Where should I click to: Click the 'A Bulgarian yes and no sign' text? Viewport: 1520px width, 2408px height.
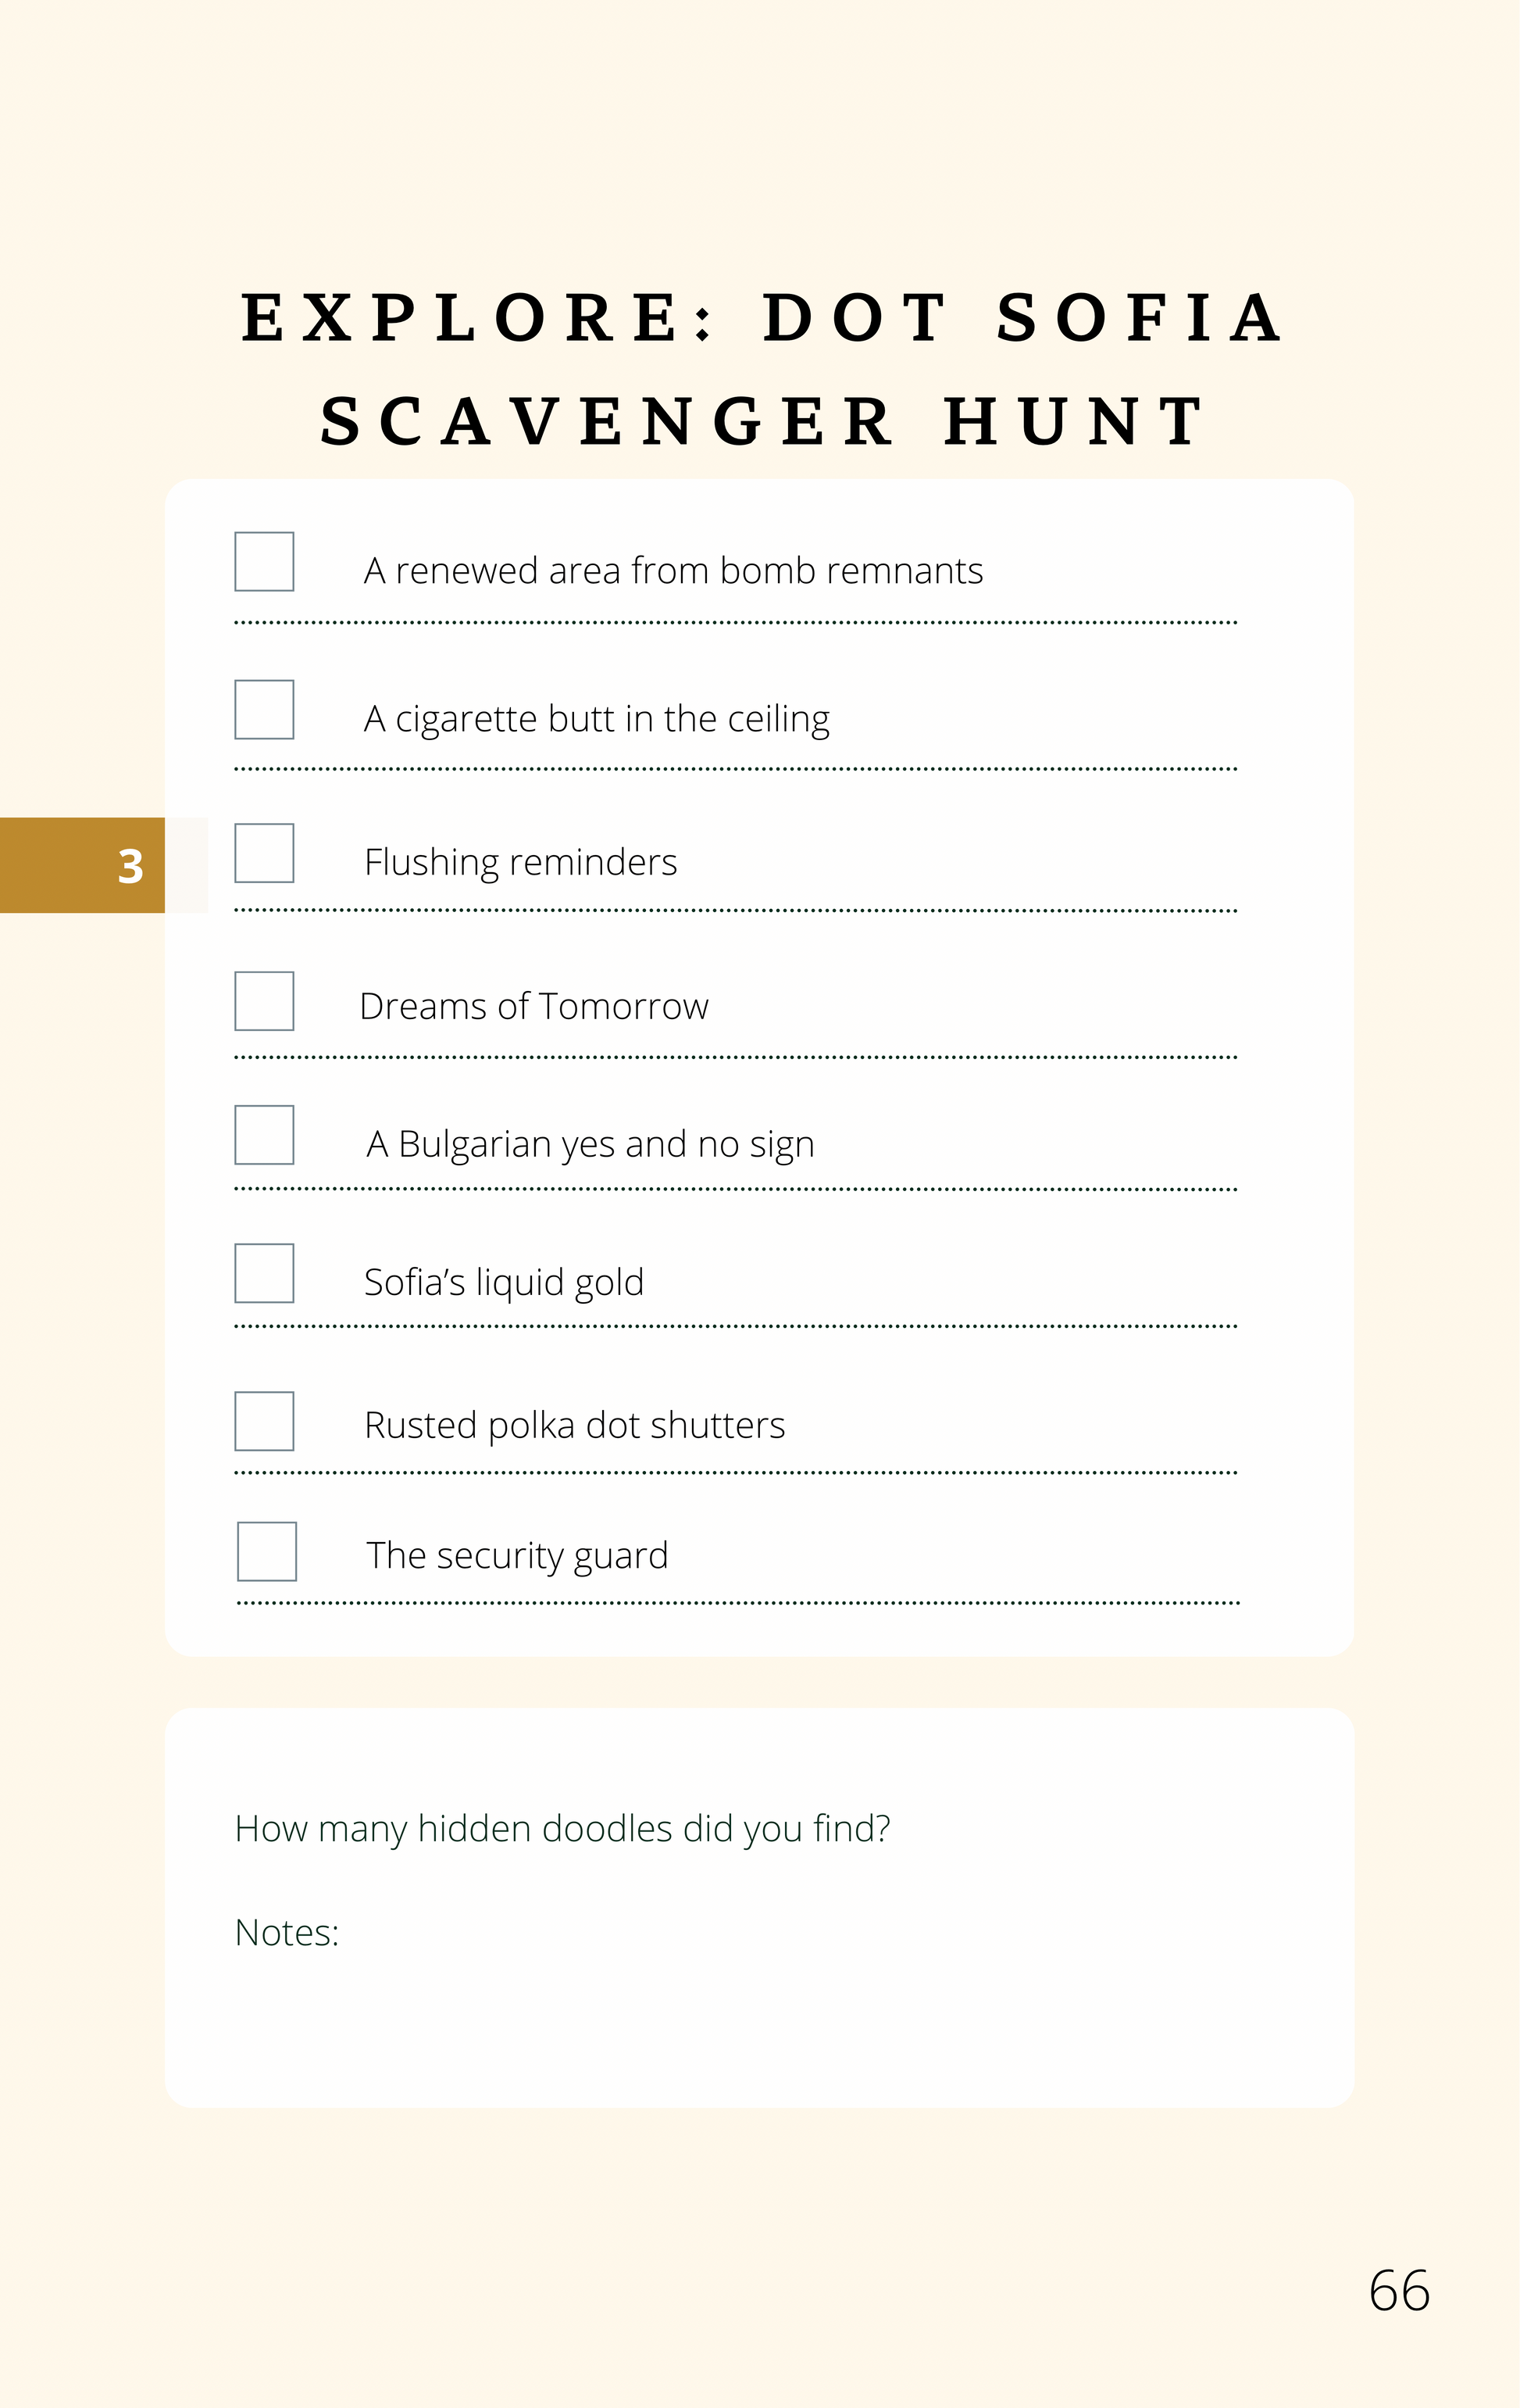click(591, 1144)
